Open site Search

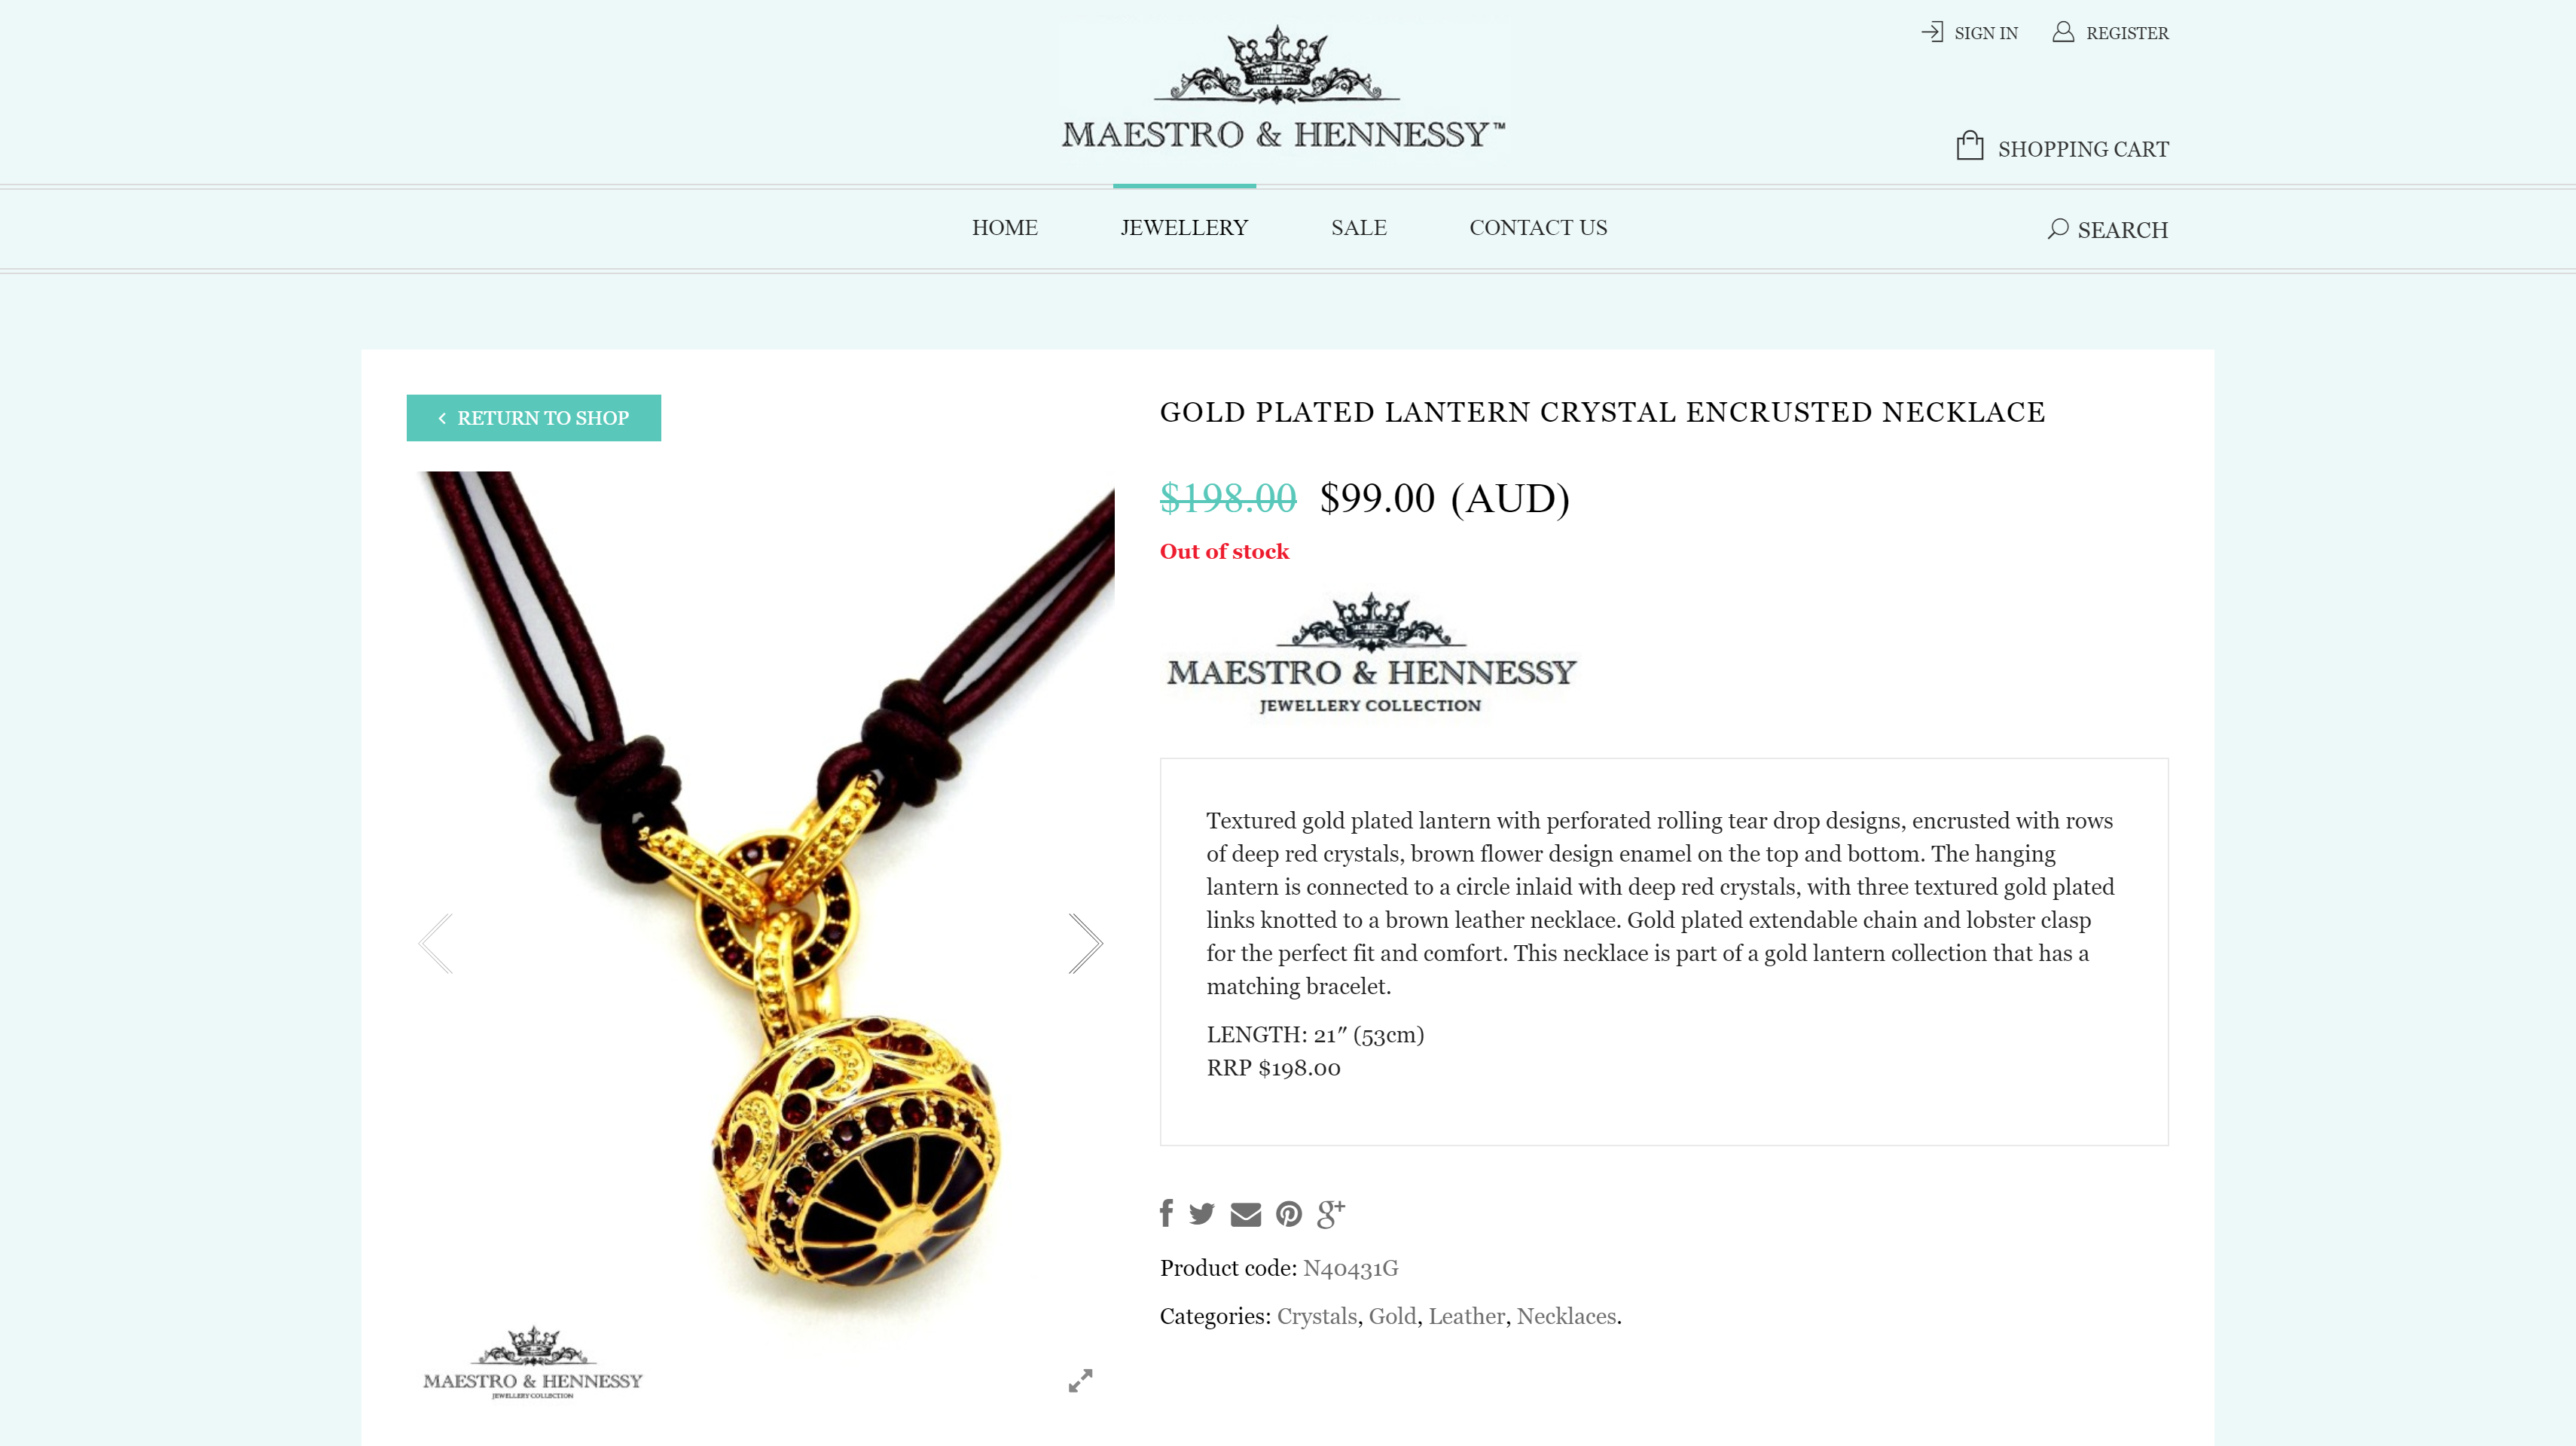coord(2108,229)
